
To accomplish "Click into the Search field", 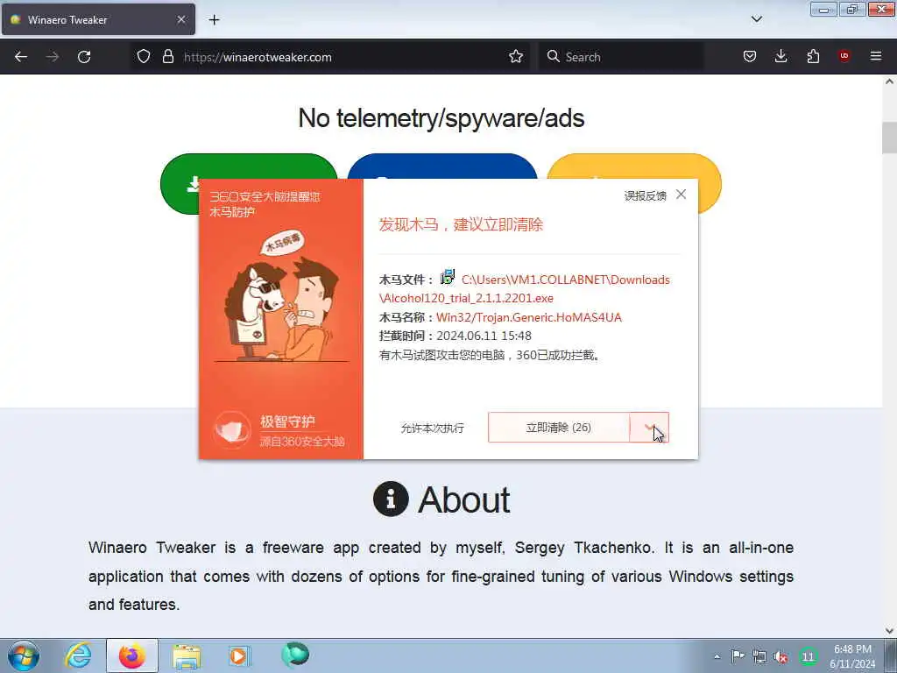I will click(621, 57).
